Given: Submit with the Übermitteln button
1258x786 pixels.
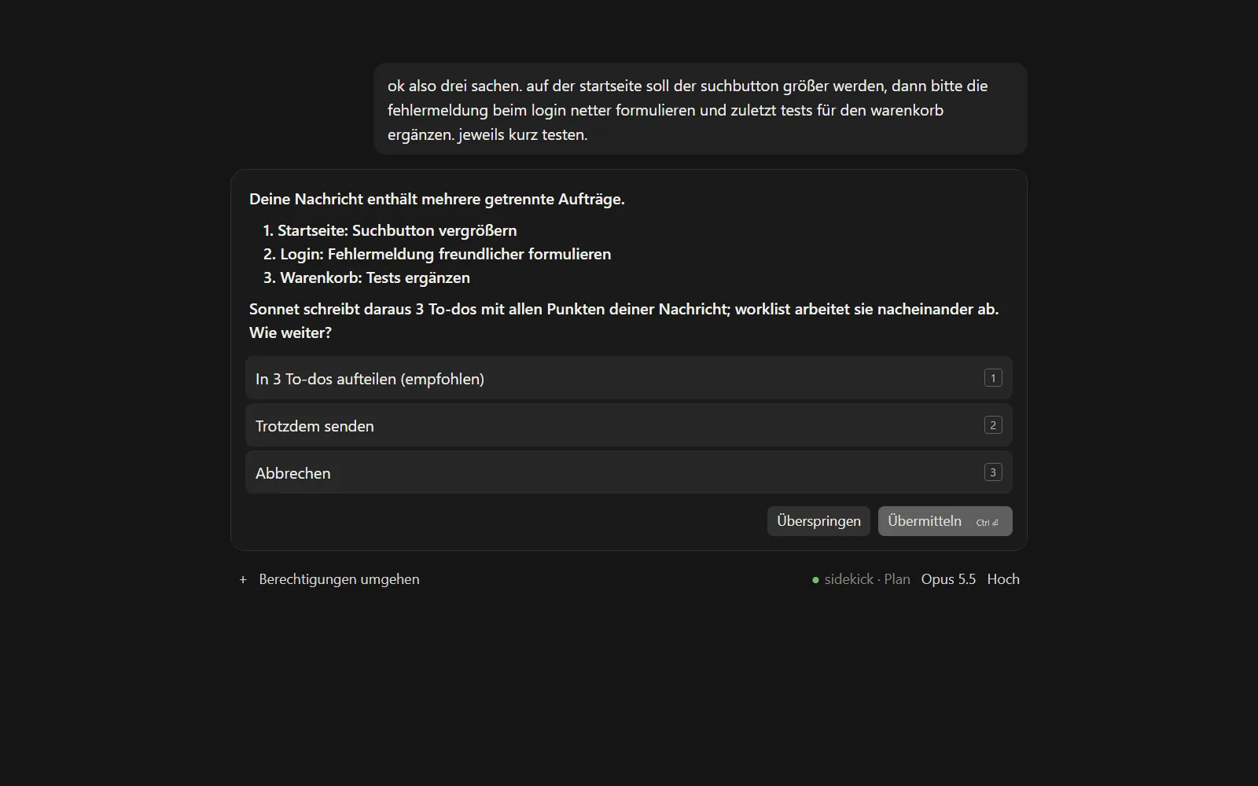Looking at the screenshot, I should (945, 521).
